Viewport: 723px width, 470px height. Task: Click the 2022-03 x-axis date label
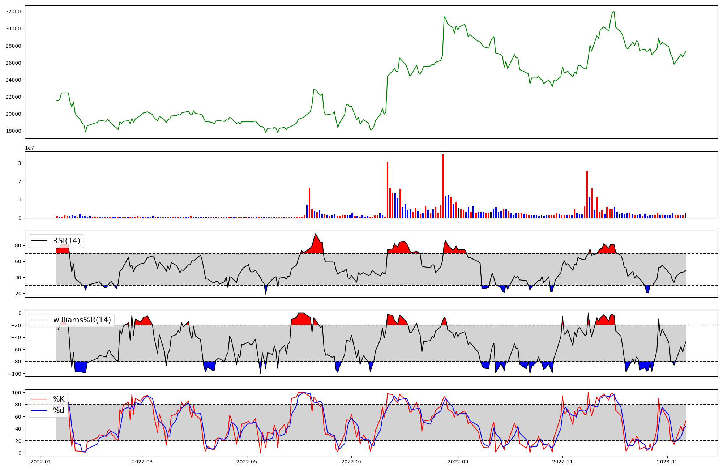pyautogui.click(x=142, y=462)
